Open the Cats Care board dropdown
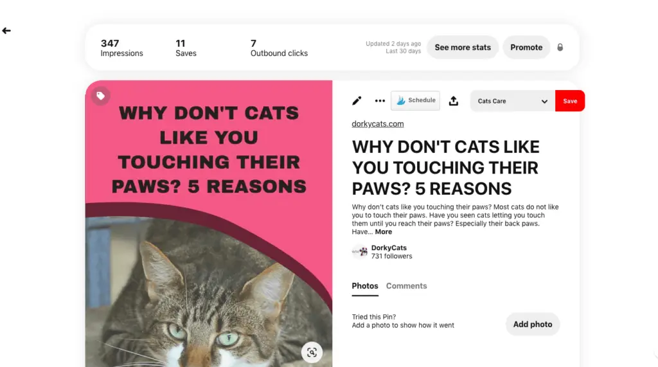This screenshot has width=658, height=367. (x=513, y=101)
